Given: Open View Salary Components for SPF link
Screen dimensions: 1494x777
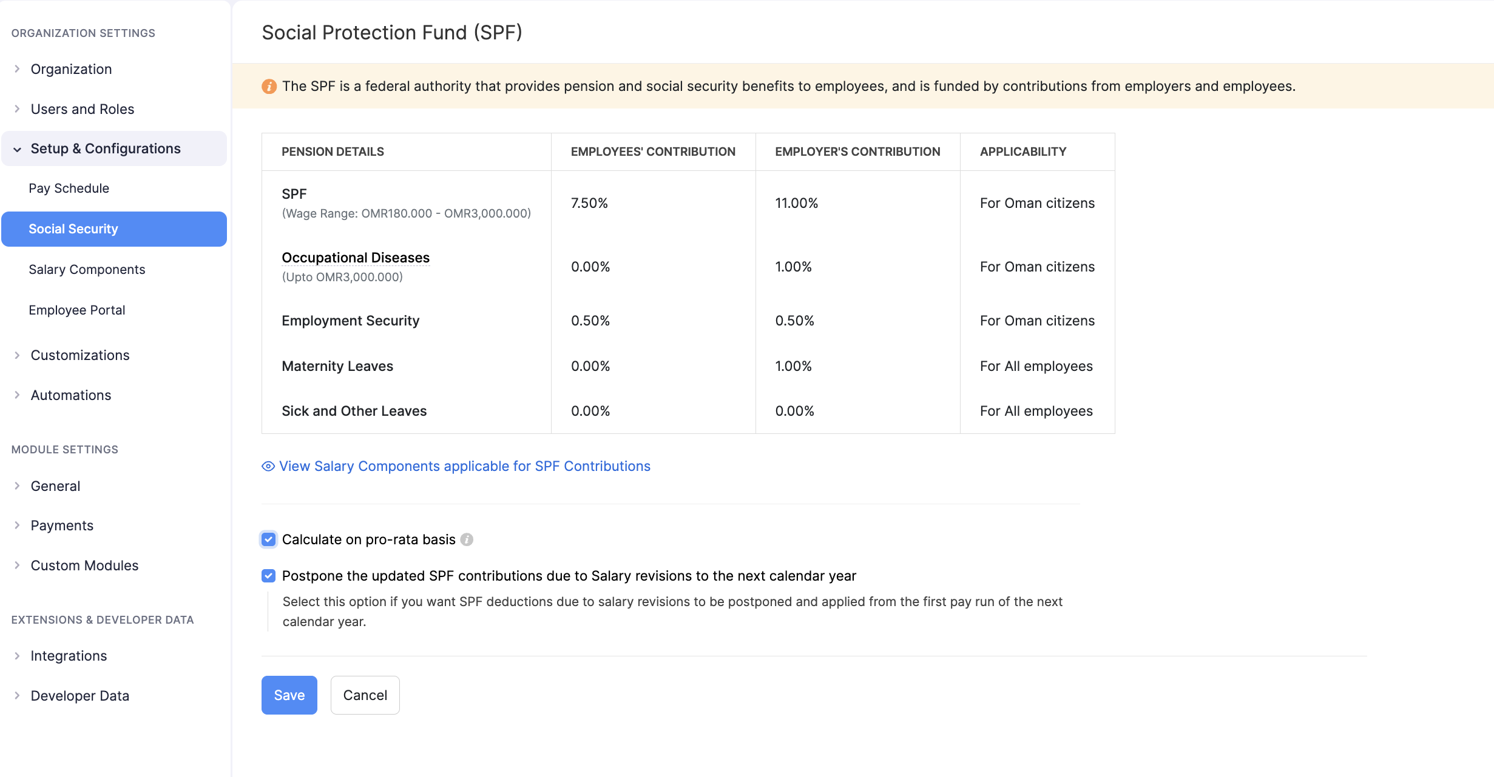Looking at the screenshot, I should tap(464, 466).
